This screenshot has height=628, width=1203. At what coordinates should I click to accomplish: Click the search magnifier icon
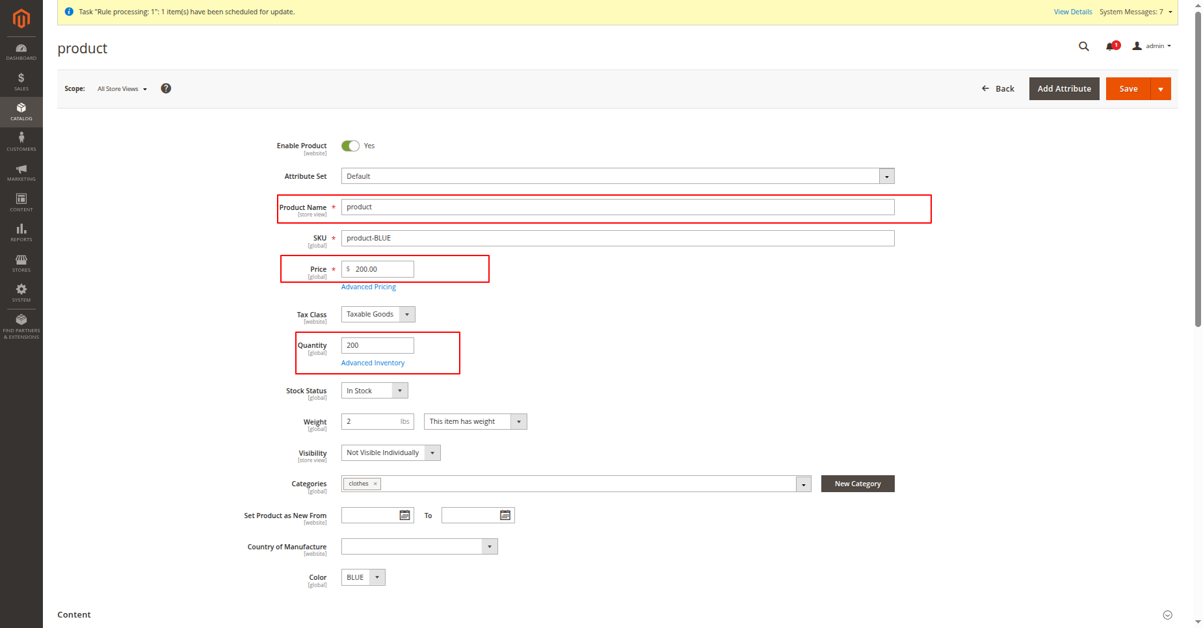coord(1083,46)
